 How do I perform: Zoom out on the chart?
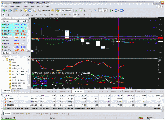pos(95,10)
